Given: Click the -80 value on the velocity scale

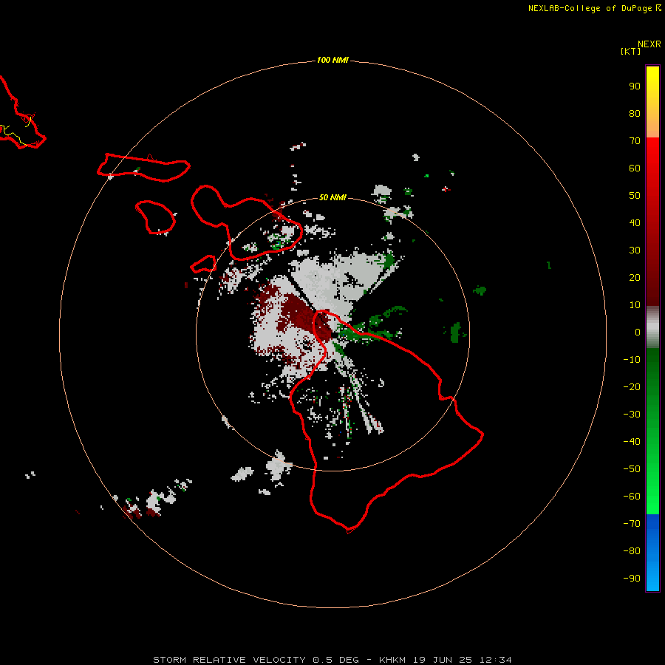Looking at the screenshot, I should pos(632,551).
